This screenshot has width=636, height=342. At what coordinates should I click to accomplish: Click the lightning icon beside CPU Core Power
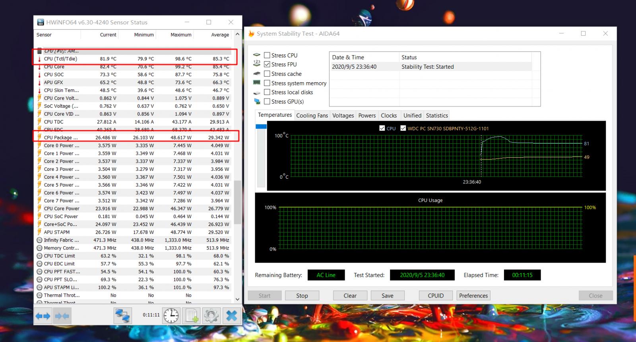pyautogui.click(x=39, y=209)
